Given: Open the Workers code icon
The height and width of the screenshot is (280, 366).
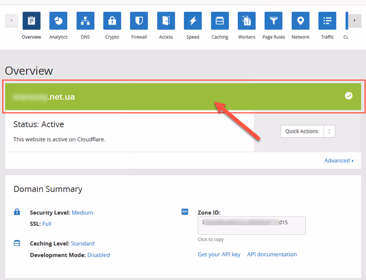Looking at the screenshot, I should [247, 21].
